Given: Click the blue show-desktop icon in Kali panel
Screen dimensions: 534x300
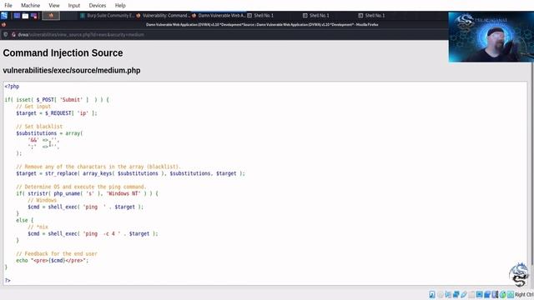Looking at the screenshot, I should [17, 15].
